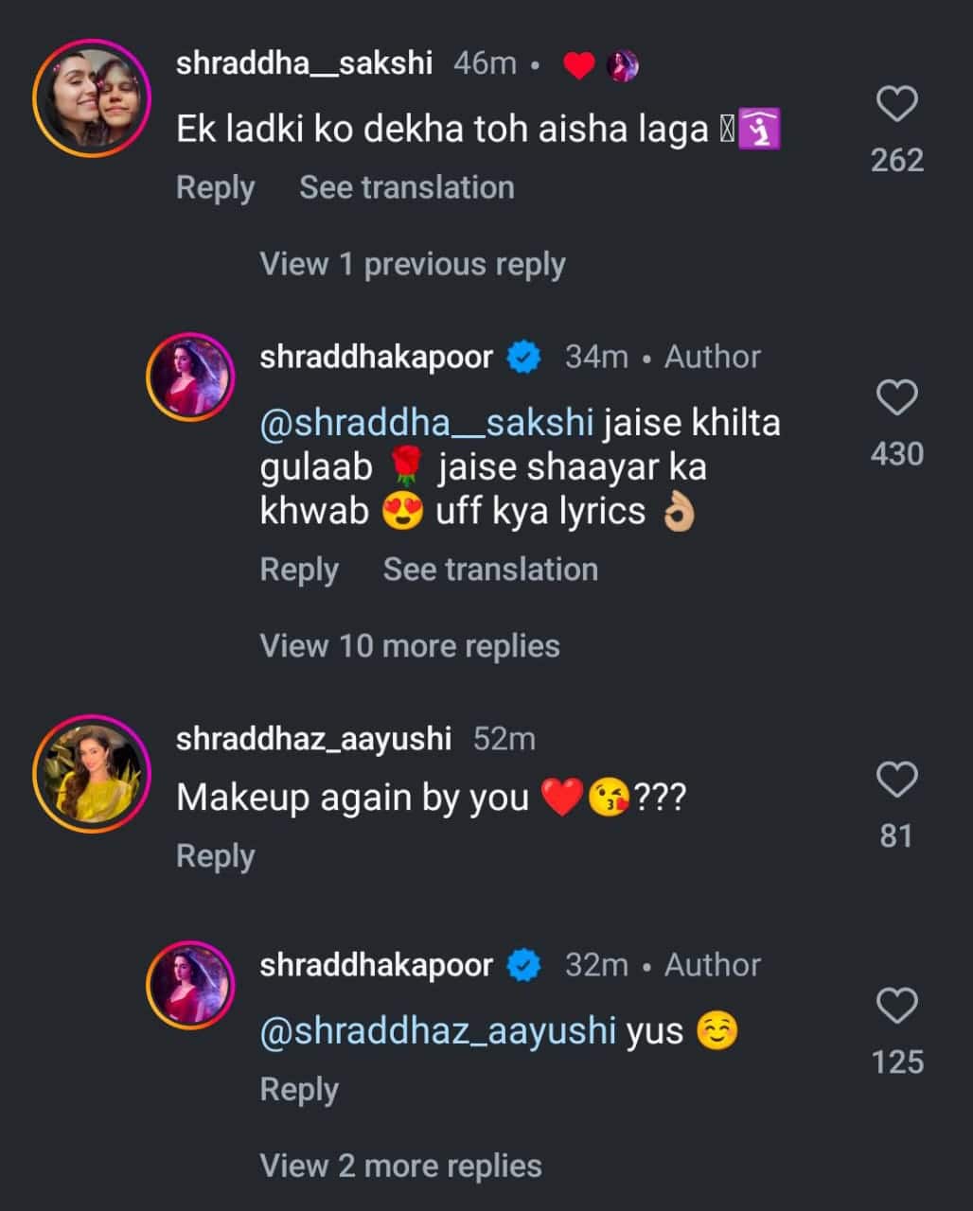This screenshot has height=1211, width=973.
Task: Click the verified badge next to shraddhakapoor's first reply
Action: (523, 357)
